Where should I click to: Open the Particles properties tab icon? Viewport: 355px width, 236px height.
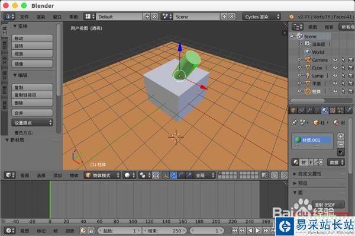coord(340,110)
